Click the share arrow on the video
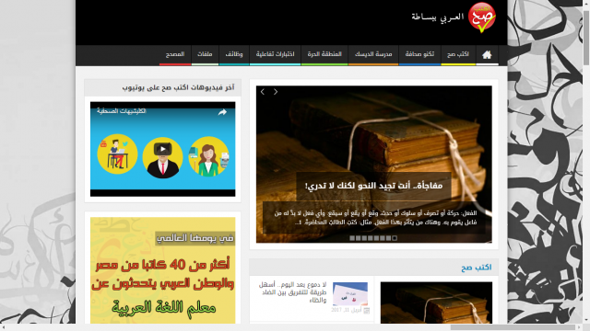This screenshot has height=331, width=590. [222, 112]
